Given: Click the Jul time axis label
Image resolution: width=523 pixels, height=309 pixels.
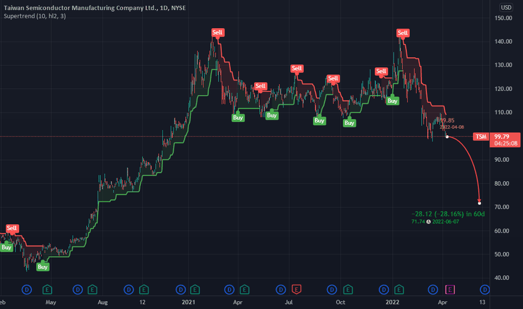Looking at the screenshot, I should tap(288, 302).
